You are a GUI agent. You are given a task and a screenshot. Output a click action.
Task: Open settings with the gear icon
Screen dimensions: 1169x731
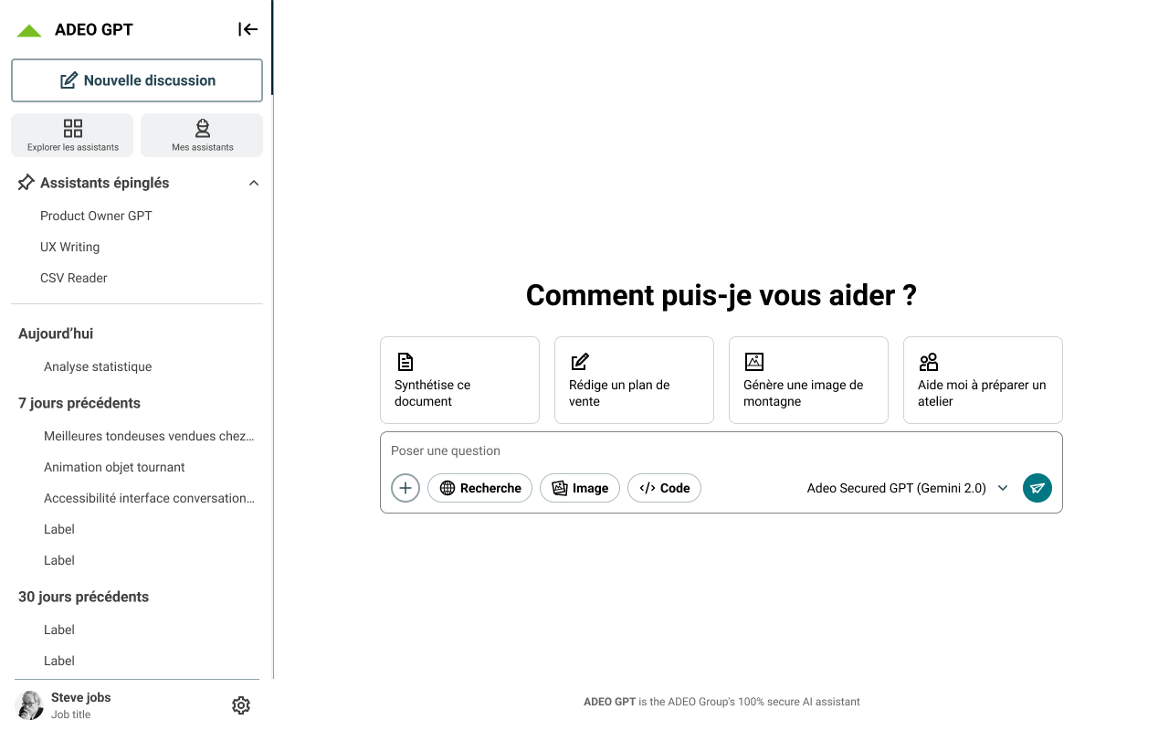point(240,705)
